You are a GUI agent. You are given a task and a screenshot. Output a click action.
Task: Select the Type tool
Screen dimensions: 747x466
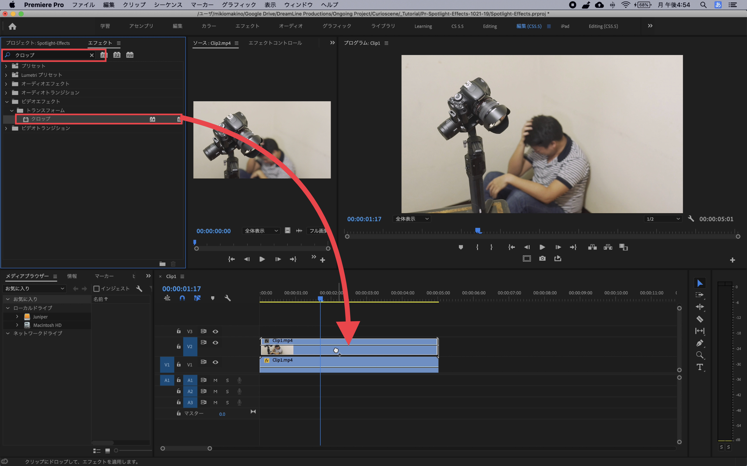(700, 367)
